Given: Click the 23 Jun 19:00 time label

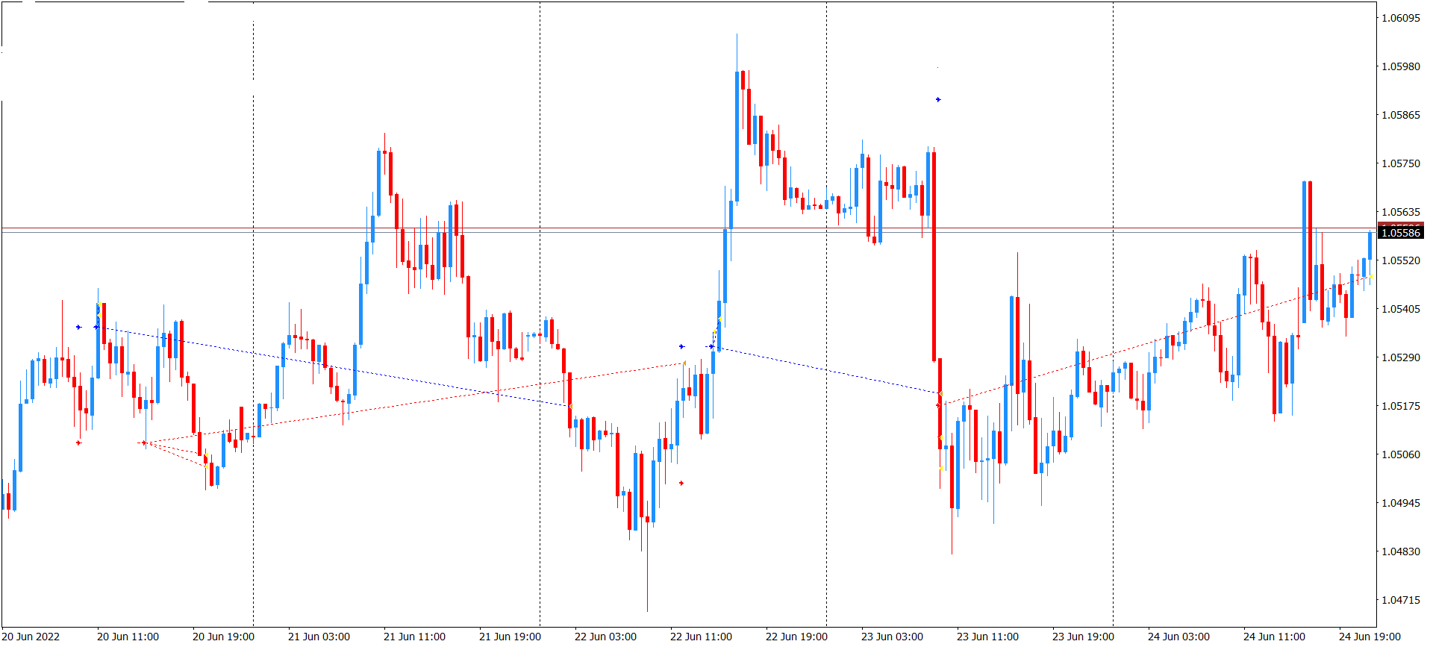Looking at the screenshot, I should click(x=1083, y=637).
